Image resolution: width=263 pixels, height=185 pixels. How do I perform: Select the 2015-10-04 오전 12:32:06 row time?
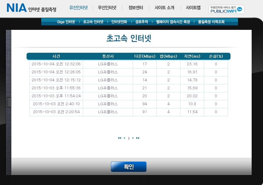point(56,64)
